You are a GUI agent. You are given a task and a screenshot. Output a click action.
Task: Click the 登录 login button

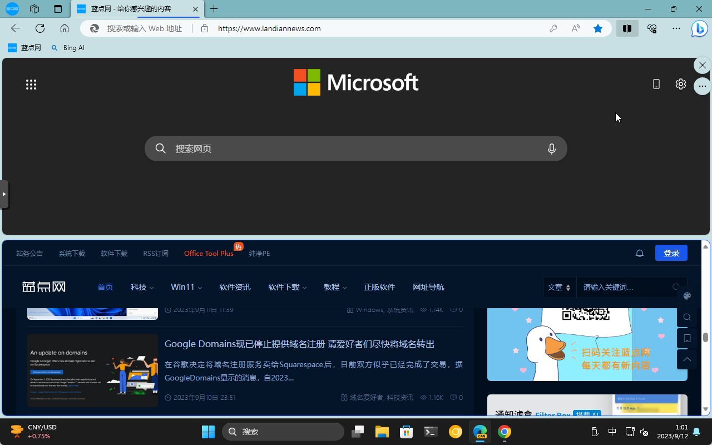pyautogui.click(x=671, y=253)
